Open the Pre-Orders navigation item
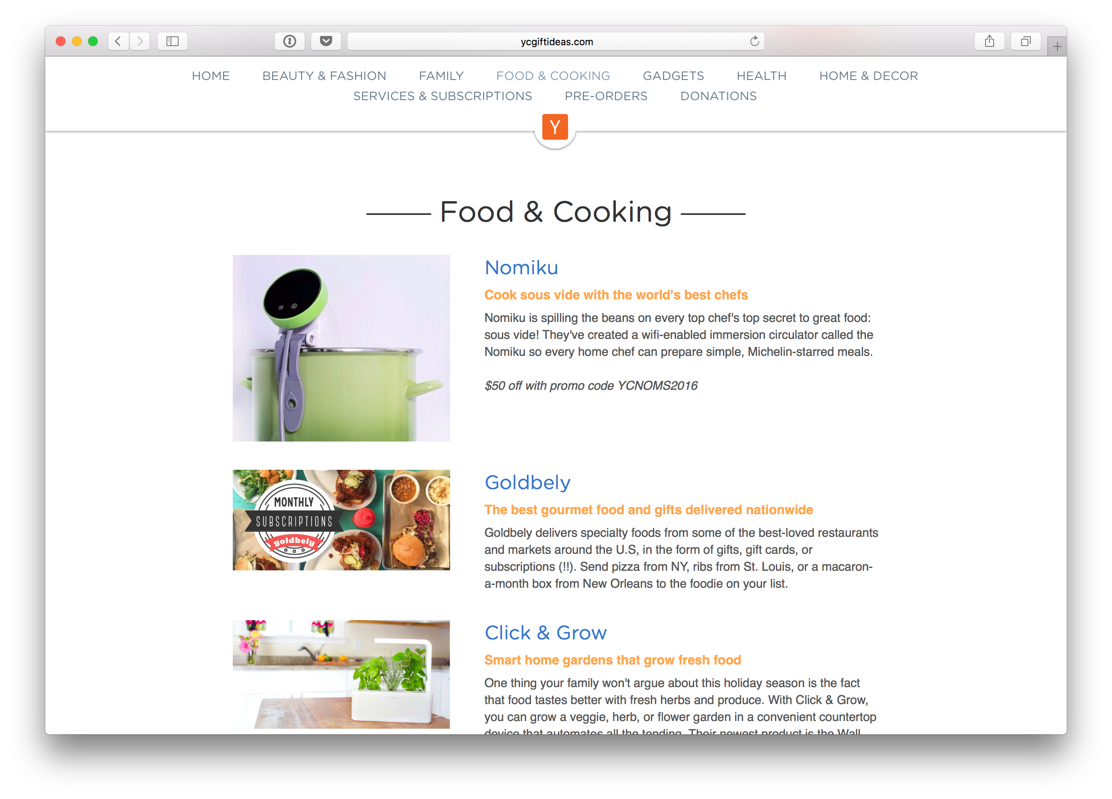Image resolution: width=1112 pixels, height=799 pixels. click(606, 96)
